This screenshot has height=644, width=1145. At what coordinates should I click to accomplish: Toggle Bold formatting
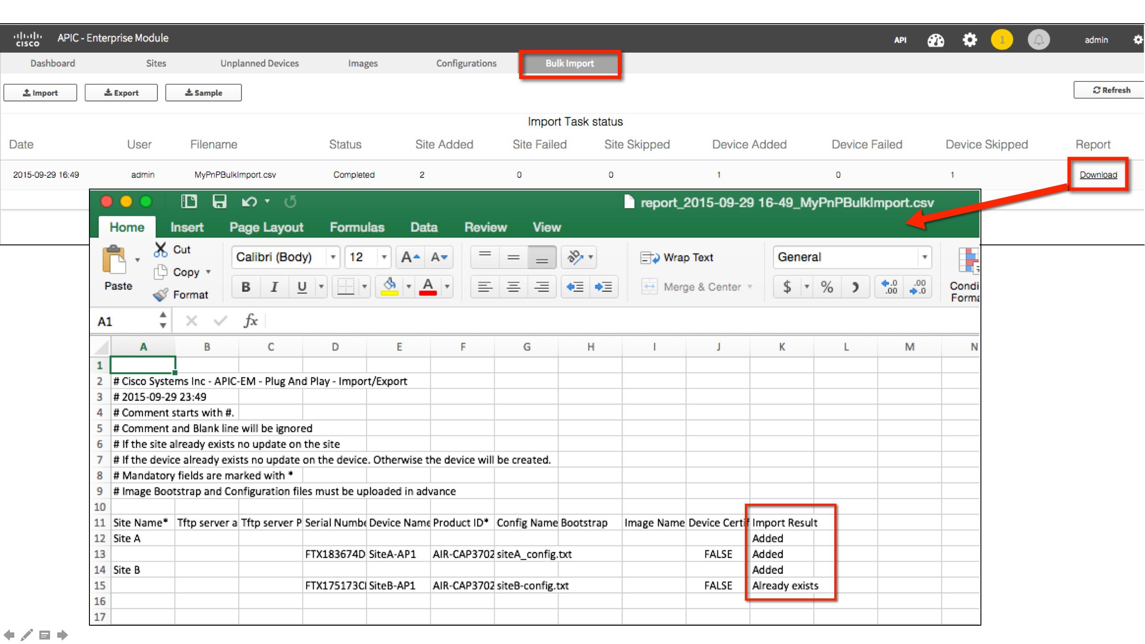pos(245,287)
